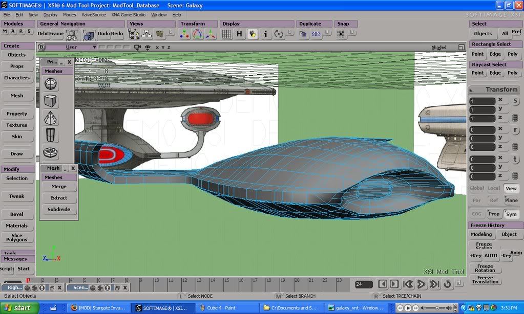Toggle the headlight display icon
The height and width of the screenshot is (314, 524).
tap(253, 34)
